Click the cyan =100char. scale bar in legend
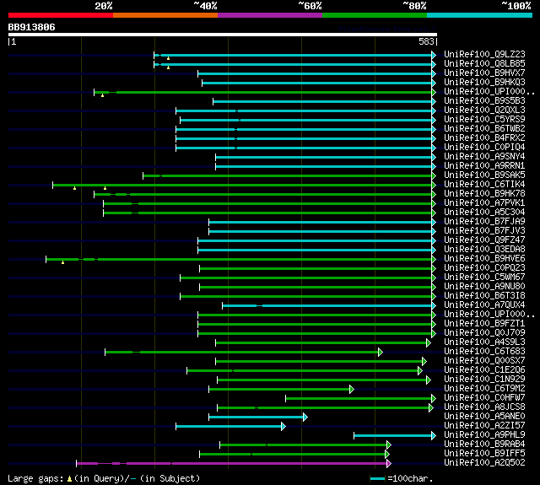 (x=377, y=478)
